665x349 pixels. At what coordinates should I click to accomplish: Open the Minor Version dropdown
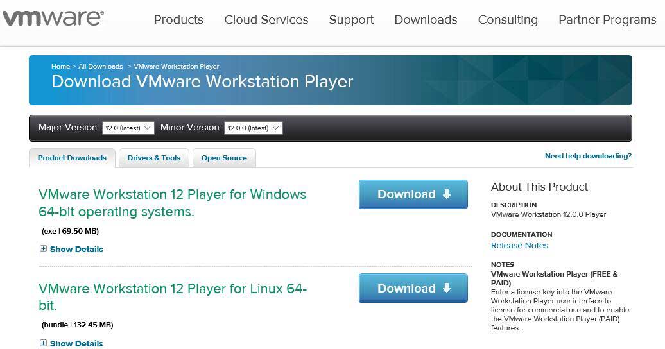tap(254, 128)
